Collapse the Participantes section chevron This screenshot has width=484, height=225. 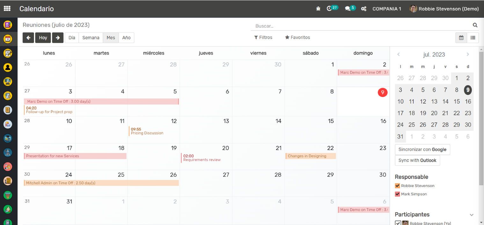pos(471,215)
